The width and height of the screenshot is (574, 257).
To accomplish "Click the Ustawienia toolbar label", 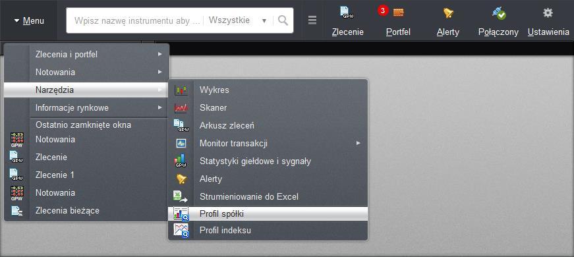I will click(x=548, y=32).
